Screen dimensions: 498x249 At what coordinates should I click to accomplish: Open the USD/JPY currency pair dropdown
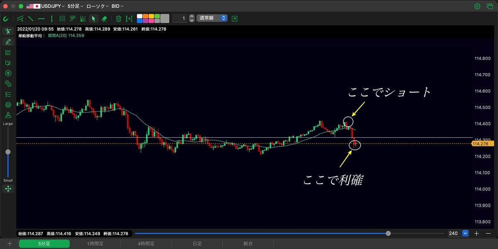46,6
